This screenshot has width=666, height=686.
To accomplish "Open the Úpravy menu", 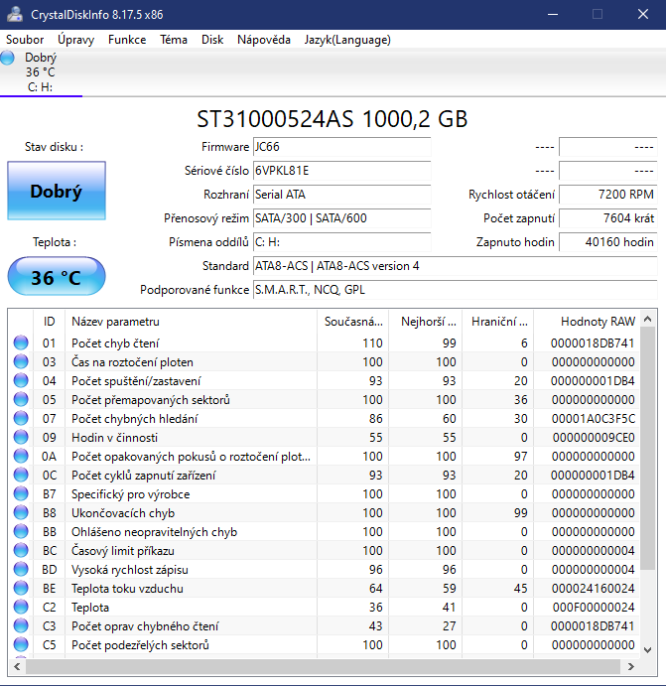I will [76, 40].
